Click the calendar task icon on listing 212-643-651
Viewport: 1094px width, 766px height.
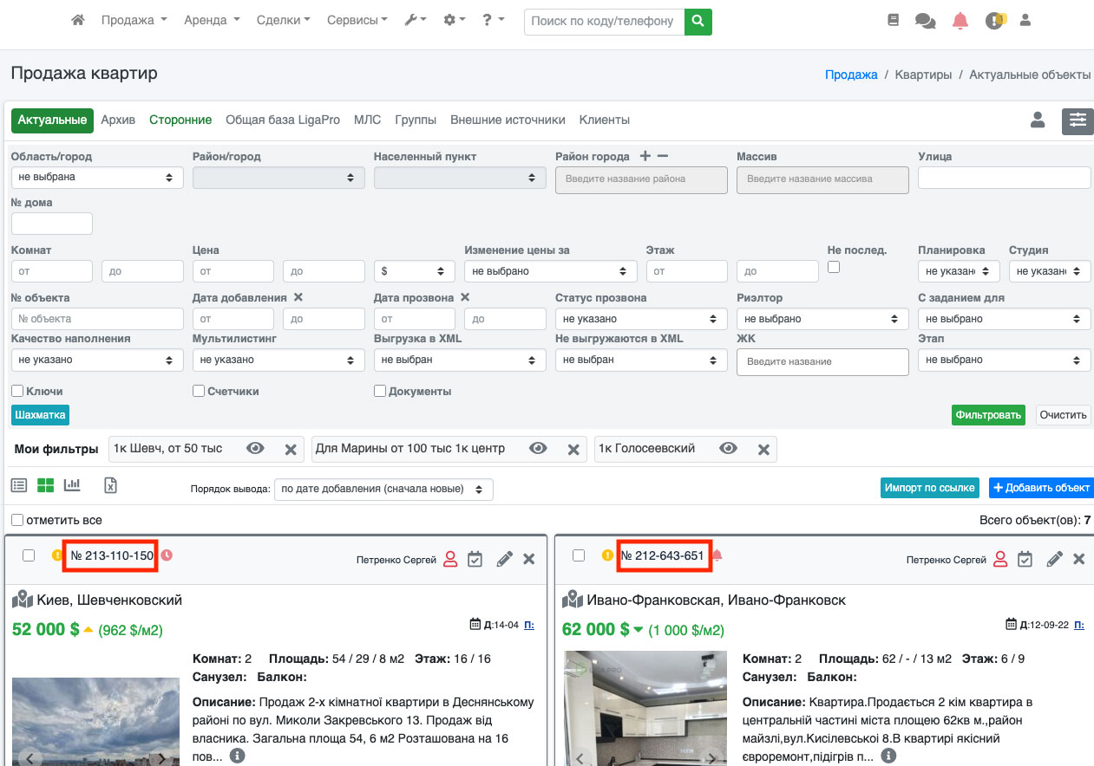[x=1025, y=559]
